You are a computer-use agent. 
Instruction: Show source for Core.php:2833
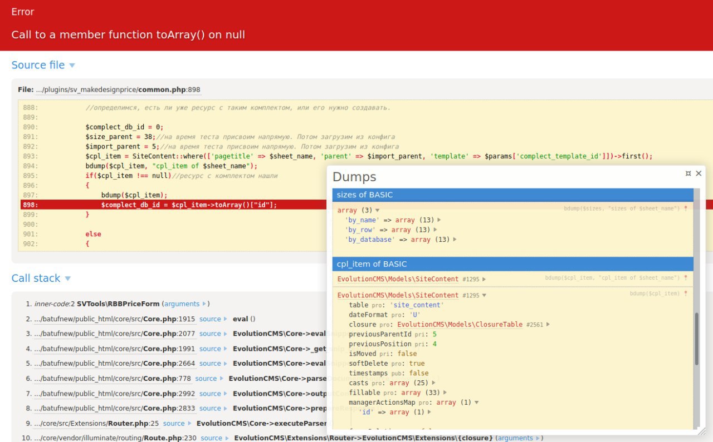(213, 409)
